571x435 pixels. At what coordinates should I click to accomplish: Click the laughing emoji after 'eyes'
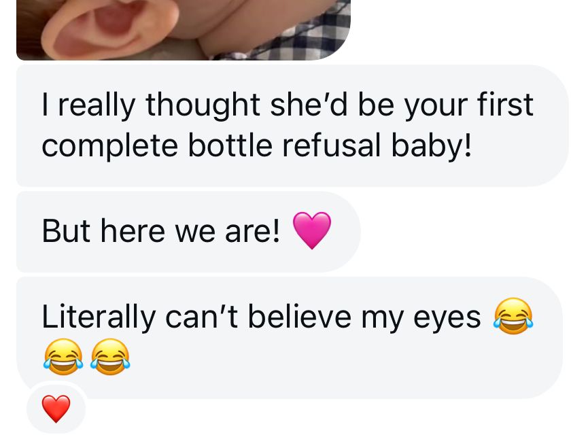(x=513, y=316)
